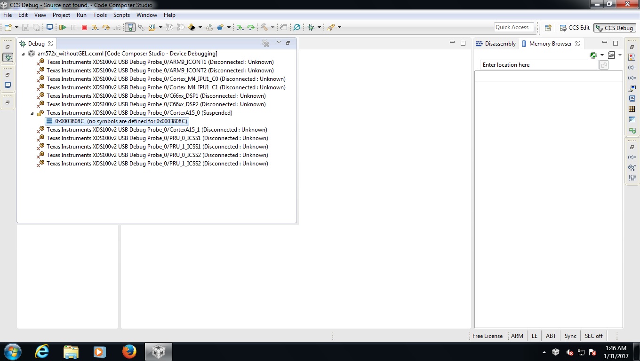Switch to the CCS Edit perspective
Image resolution: width=640 pixels, height=361 pixels.
(574, 28)
